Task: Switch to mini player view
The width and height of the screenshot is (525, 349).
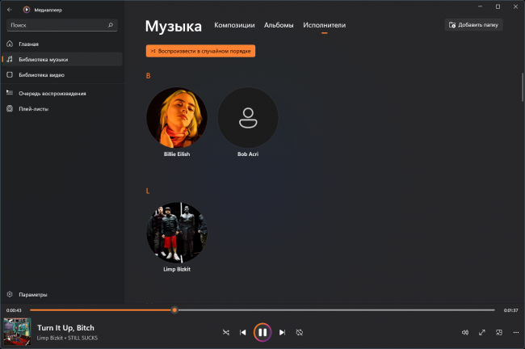Action: [x=499, y=332]
